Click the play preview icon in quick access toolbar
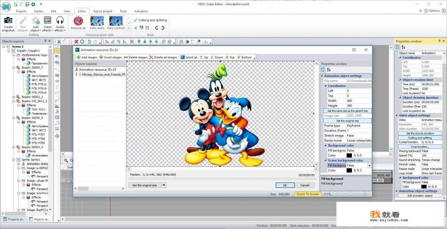Viewport: 447px width, 229px height. coord(33,4)
